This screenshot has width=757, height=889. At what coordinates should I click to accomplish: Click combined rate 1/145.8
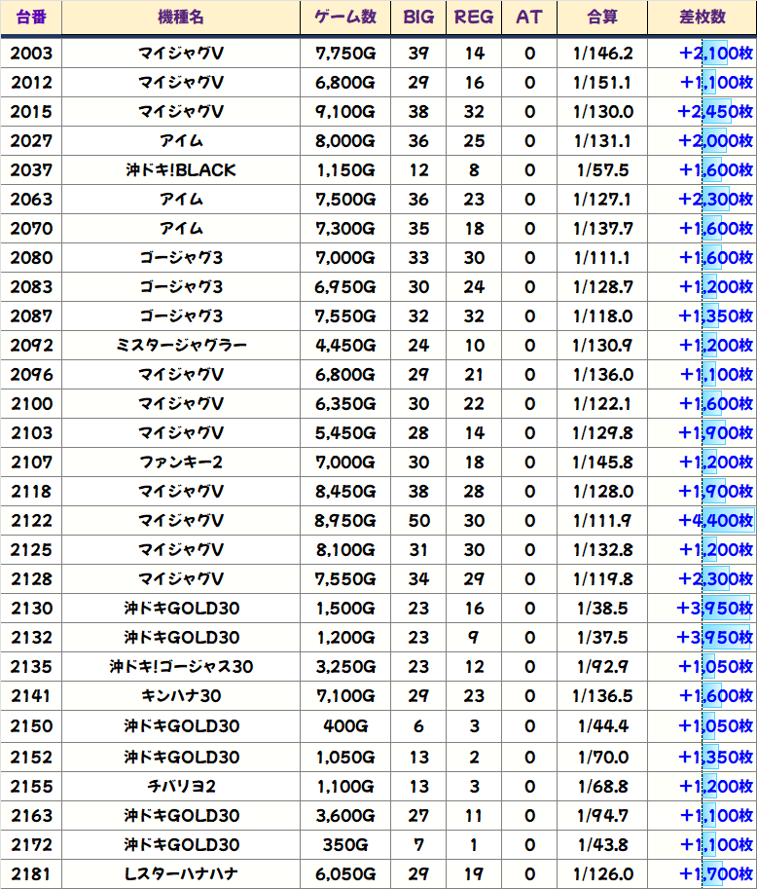click(x=602, y=463)
